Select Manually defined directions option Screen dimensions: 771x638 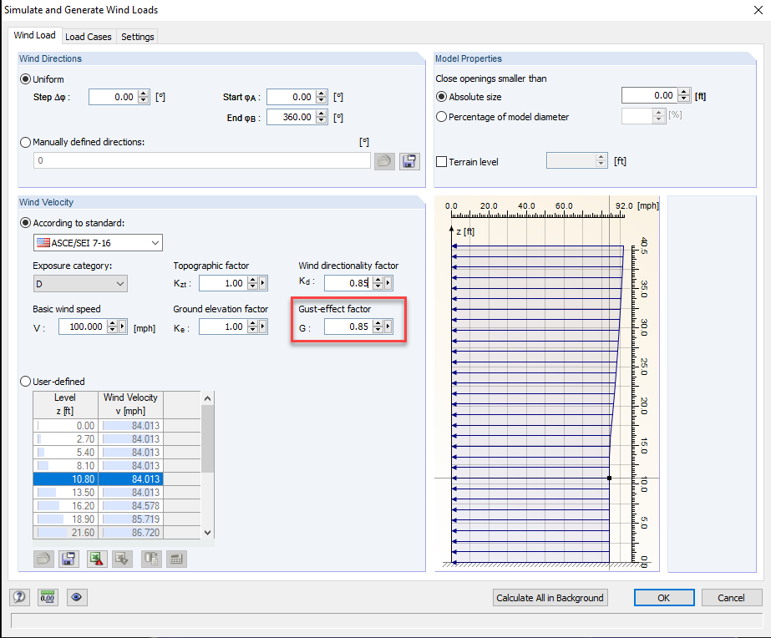pyautogui.click(x=25, y=142)
